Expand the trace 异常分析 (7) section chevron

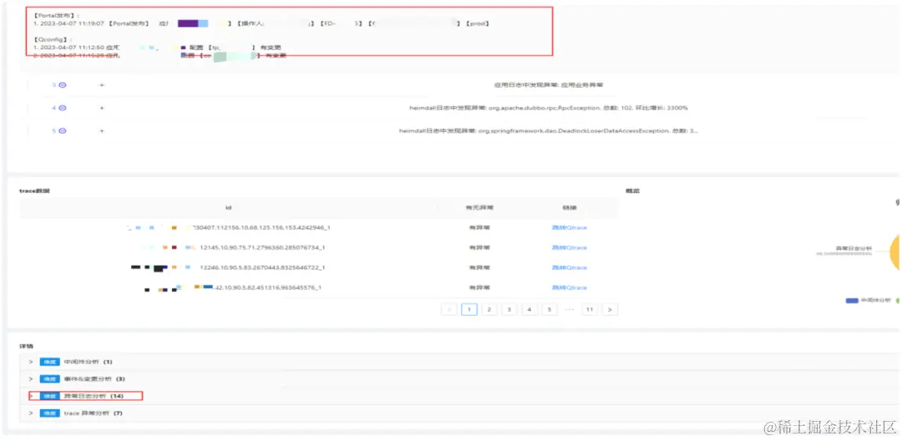[x=31, y=413]
